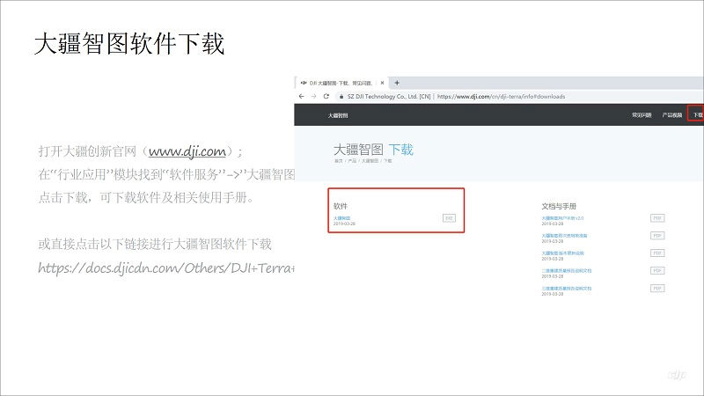The height and width of the screenshot is (396, 704).
Task: Click the browser back arrow
Action: tap(301, 96)
